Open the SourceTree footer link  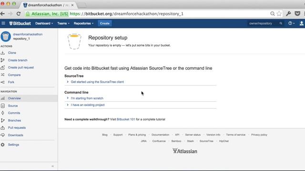coord(206,141)
